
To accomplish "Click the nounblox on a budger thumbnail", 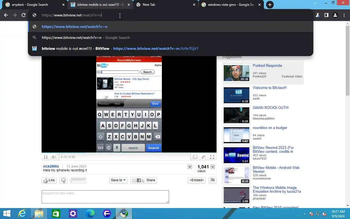I will click(237, 135).
